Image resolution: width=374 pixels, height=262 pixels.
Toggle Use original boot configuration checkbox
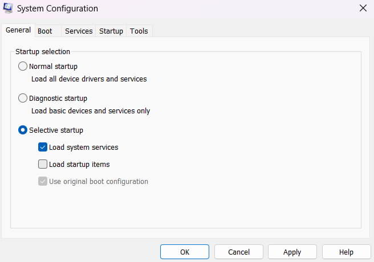(x=43, y=181)
